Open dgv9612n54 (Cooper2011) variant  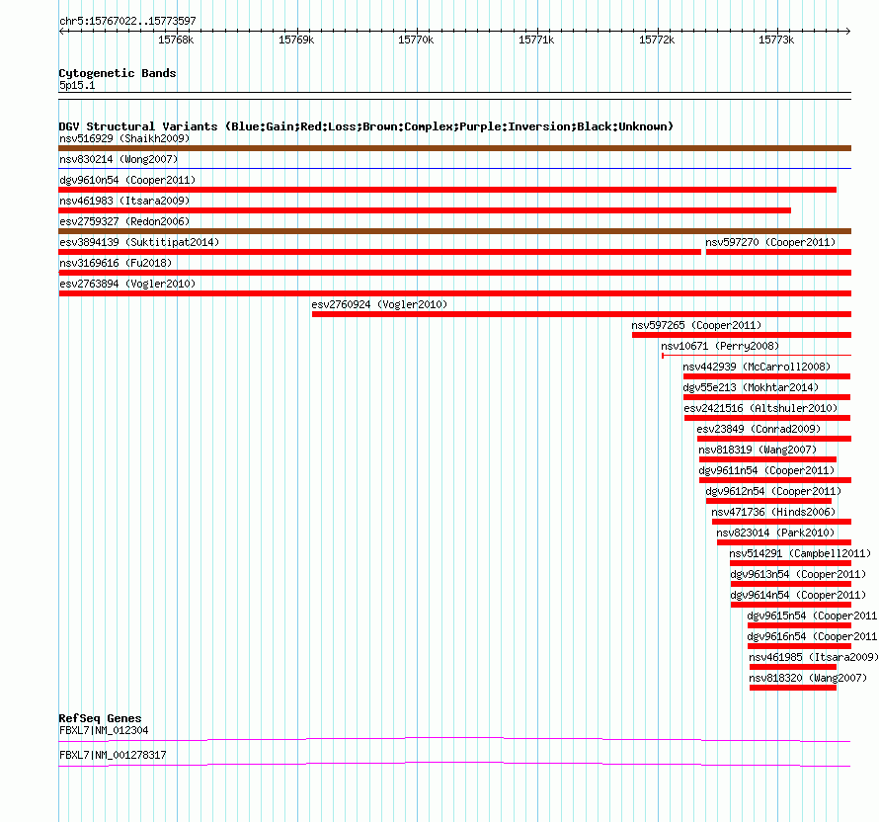coord(773,491)
